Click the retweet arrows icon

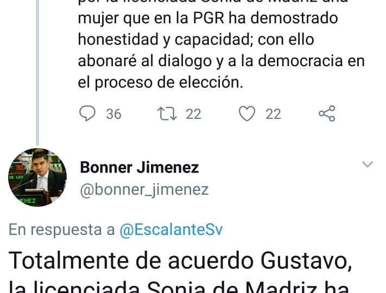point(167,113)
